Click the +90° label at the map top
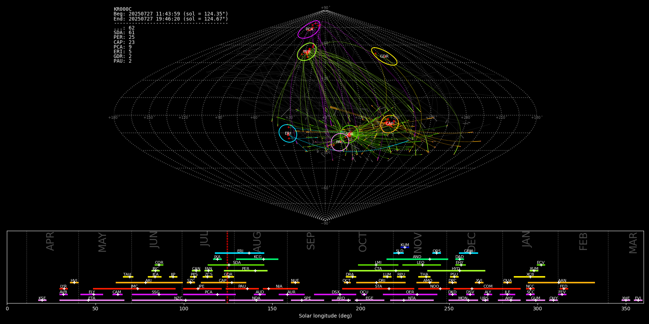The image size is (649, 324). point(325,8)
